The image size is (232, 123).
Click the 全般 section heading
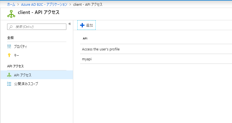pyautogui.click(x=10, y=38)
